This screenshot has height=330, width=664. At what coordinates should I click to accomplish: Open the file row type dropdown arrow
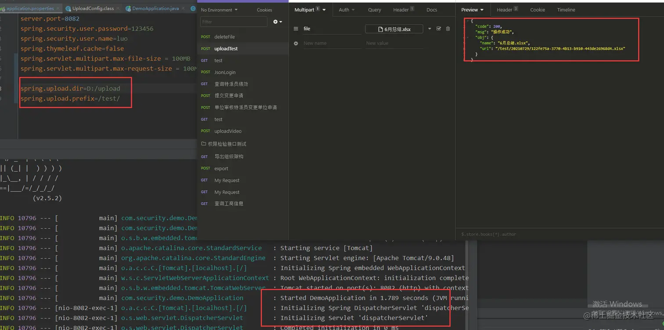pos(429,29)
